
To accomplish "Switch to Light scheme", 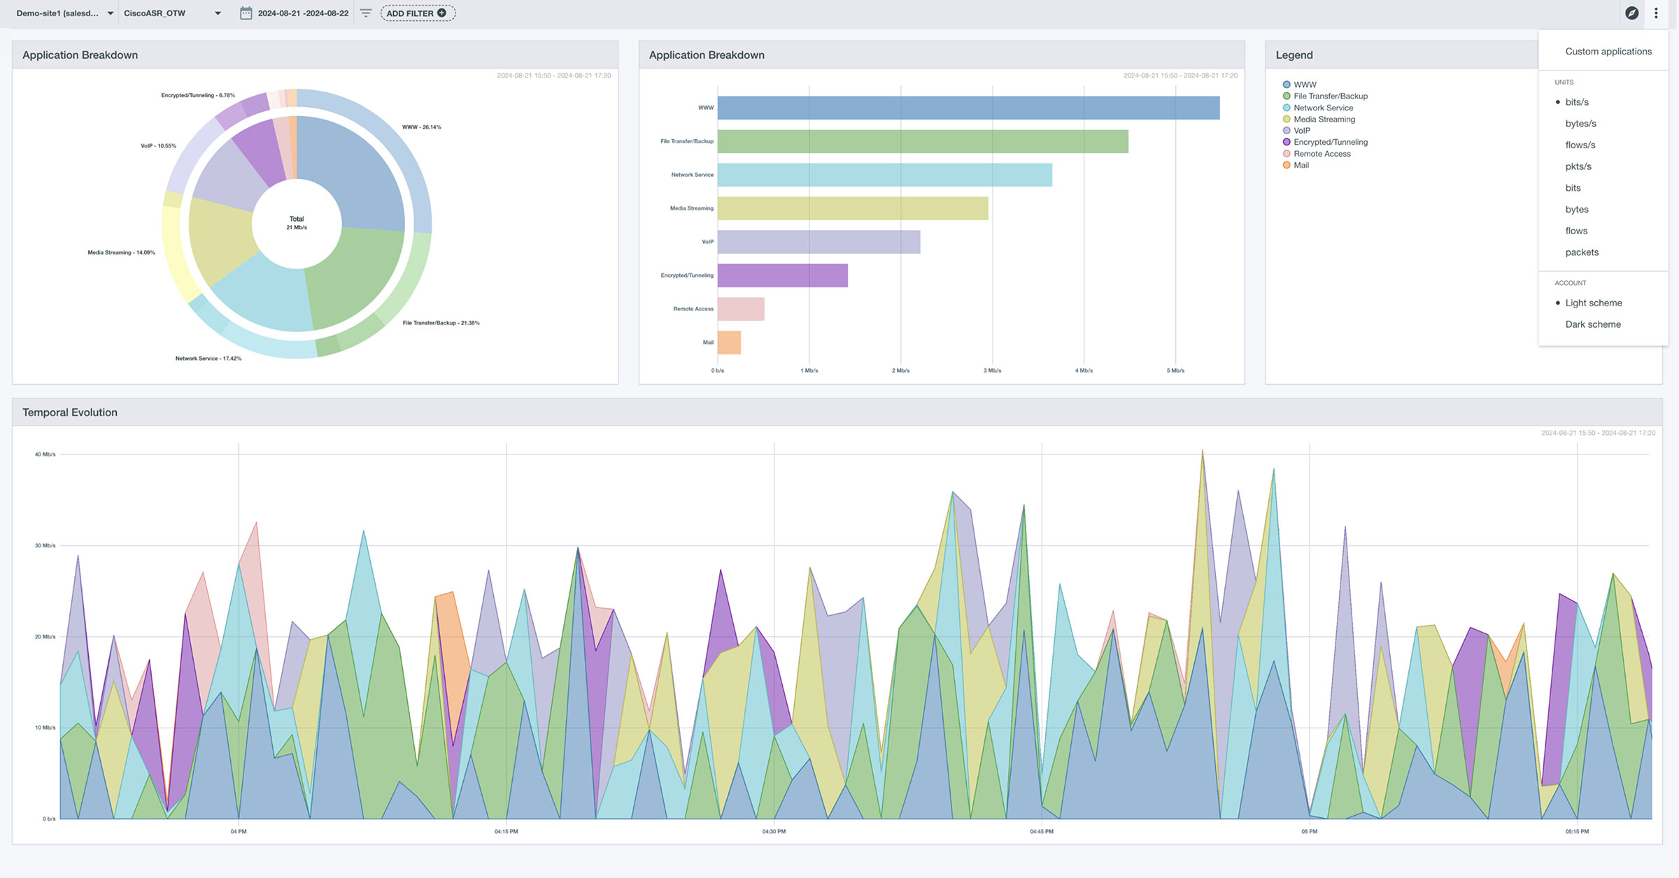I will [x=1593, y=303].
